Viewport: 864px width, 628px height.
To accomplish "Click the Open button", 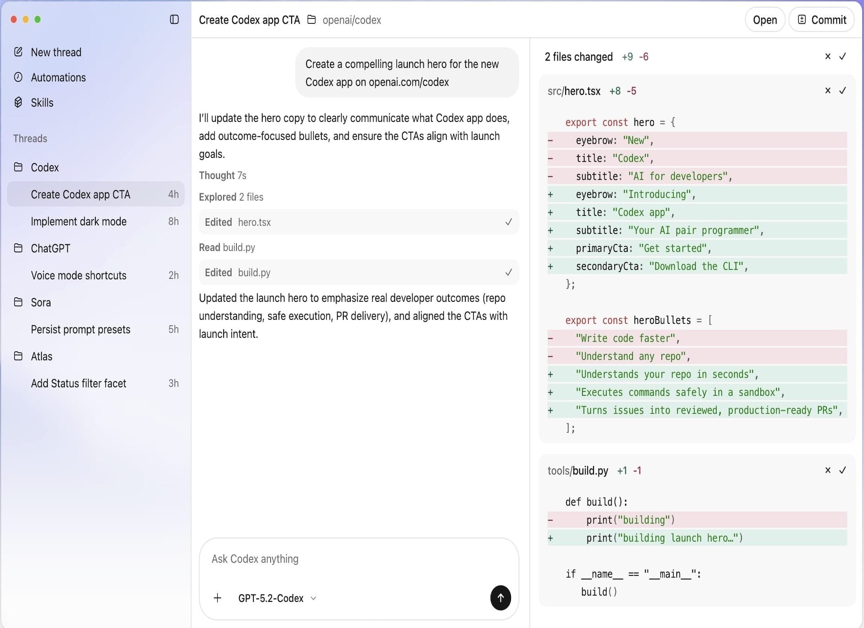I will [x=765, y=20].
